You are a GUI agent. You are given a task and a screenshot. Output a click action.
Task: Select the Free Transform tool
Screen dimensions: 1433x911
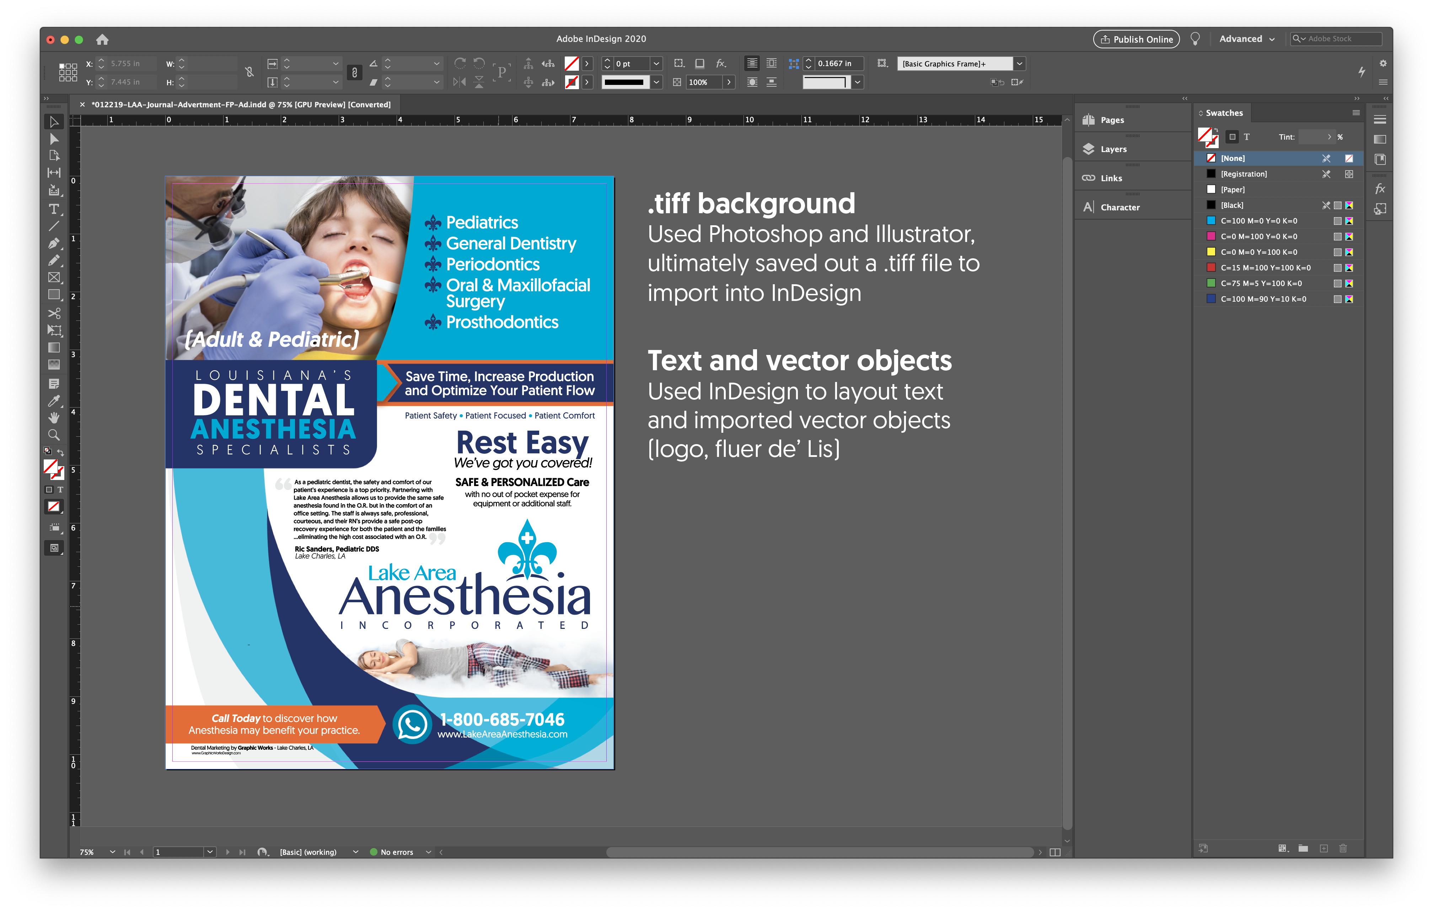click(54, 331)
